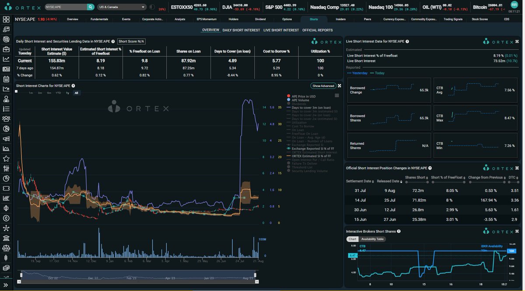Open the sliders screener icon in sidebar

pos(6,168)
